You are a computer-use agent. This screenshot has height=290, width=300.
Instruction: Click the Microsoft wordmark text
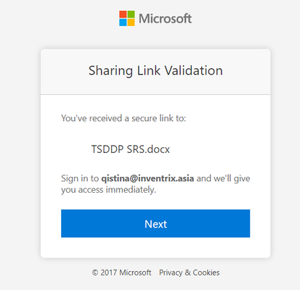(165, 19)
